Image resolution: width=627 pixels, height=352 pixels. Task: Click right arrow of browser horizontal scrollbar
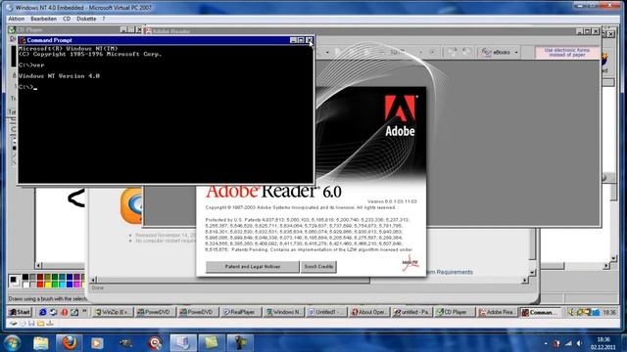(525, 281)
